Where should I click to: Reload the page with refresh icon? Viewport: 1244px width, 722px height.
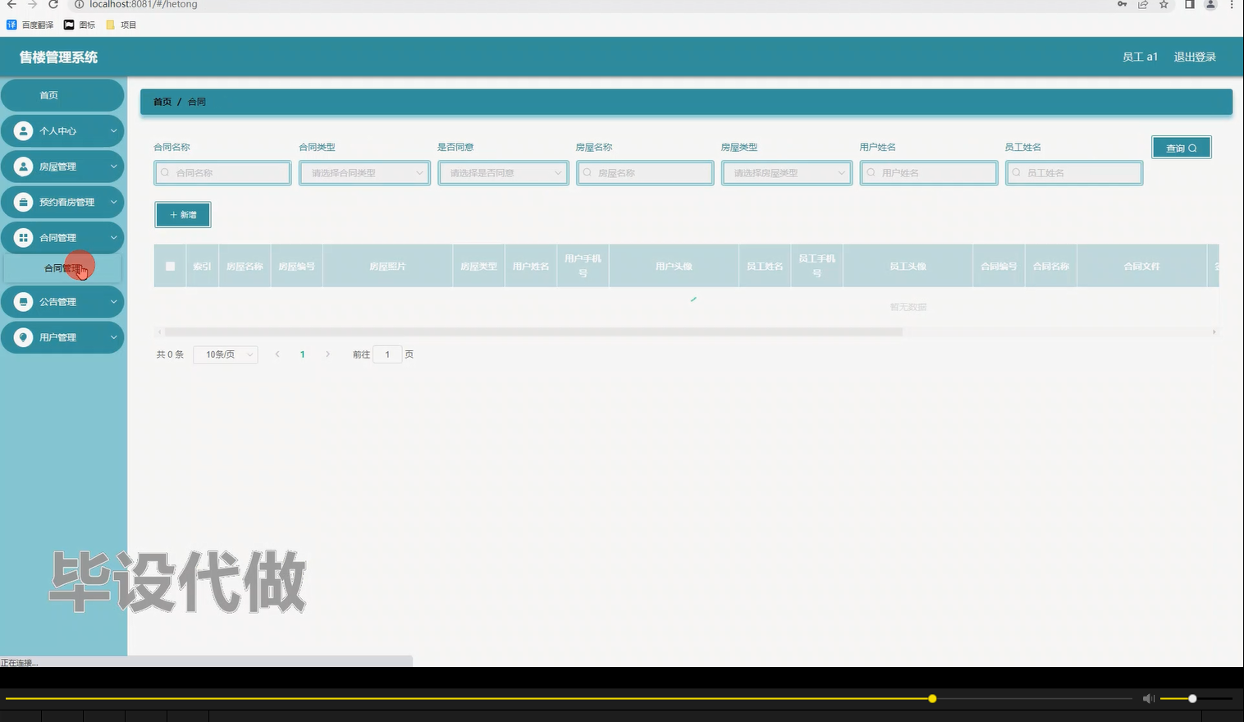[53, 5]
